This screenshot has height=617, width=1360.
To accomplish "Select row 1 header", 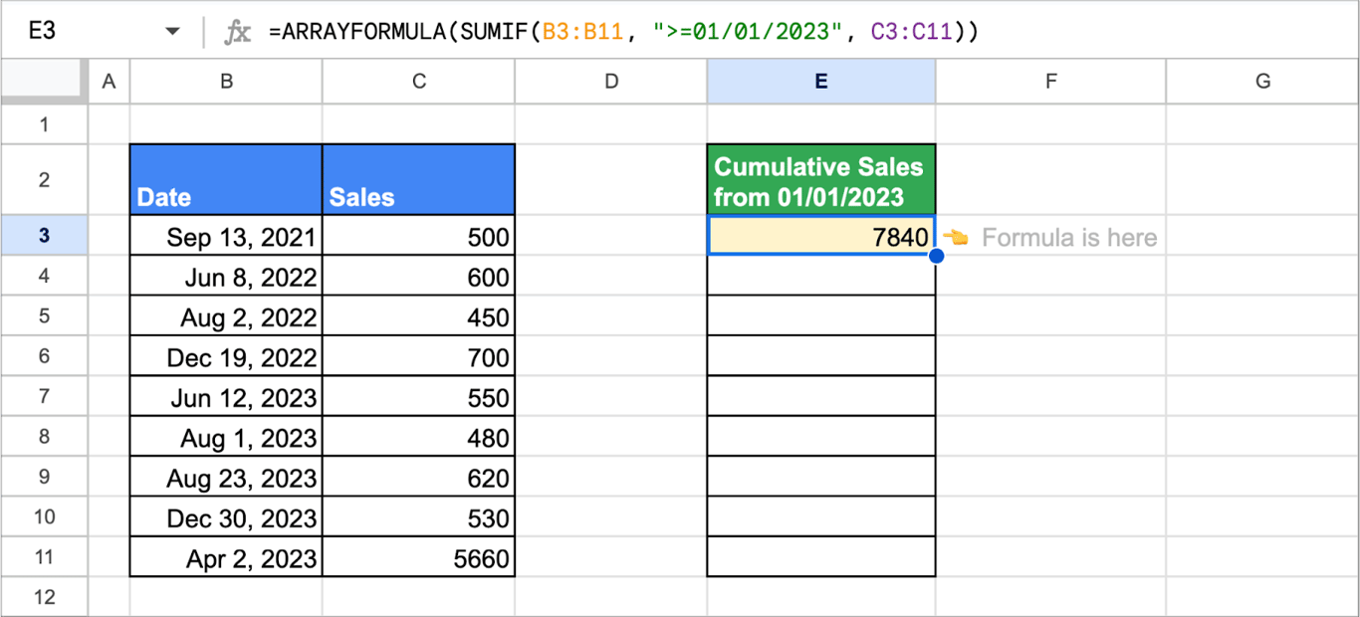I will pyautogui.click(x=44, y=124).
